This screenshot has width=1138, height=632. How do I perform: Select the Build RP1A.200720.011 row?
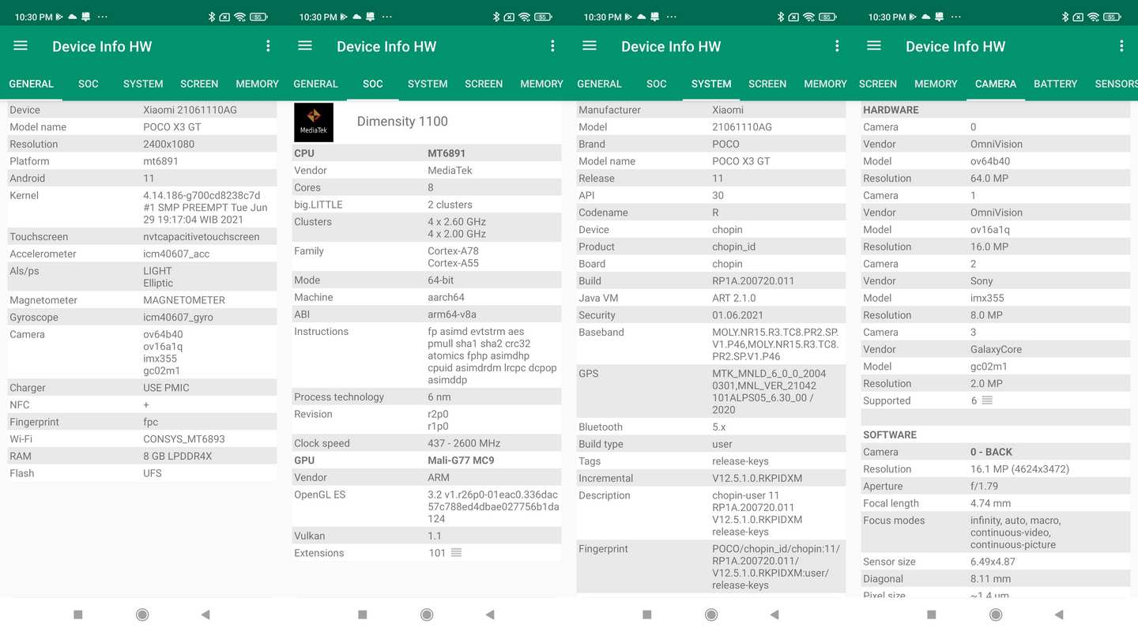[711, 280]
